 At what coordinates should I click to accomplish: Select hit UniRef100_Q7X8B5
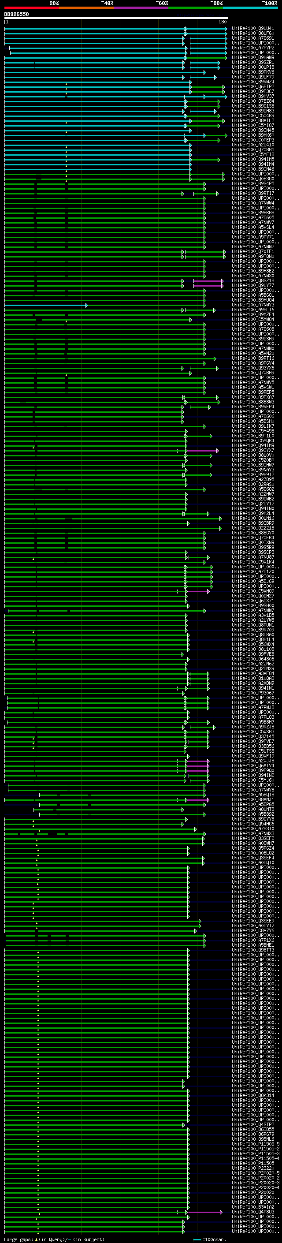click(x=253, y=149)
